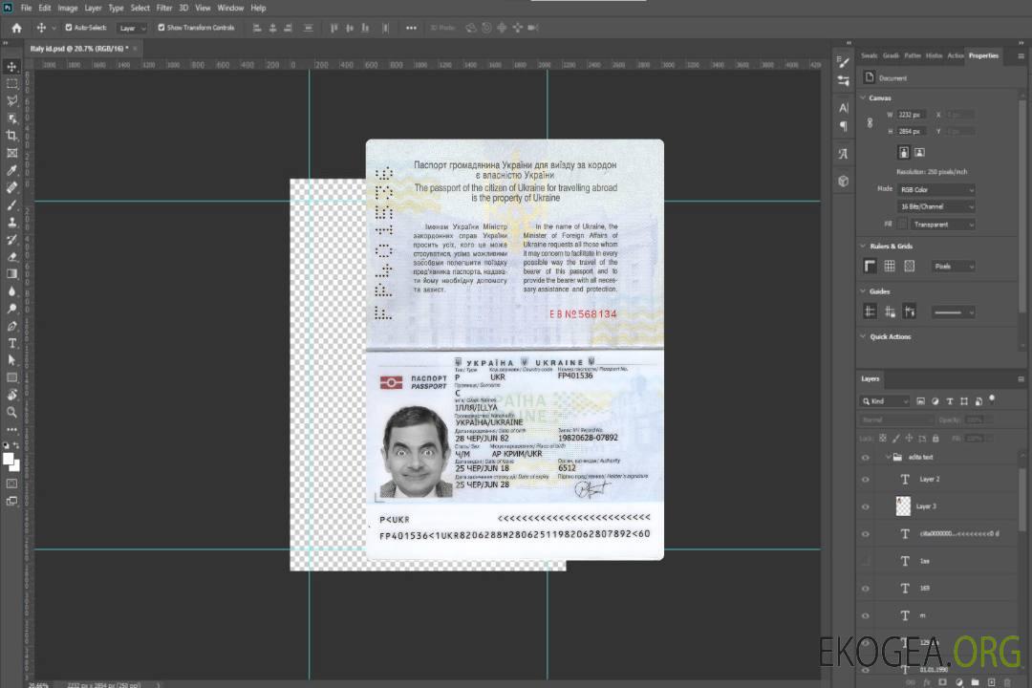This screenshot has width=1032, height=688.
Task: Switch to the History tab
Action: point(934,56)
